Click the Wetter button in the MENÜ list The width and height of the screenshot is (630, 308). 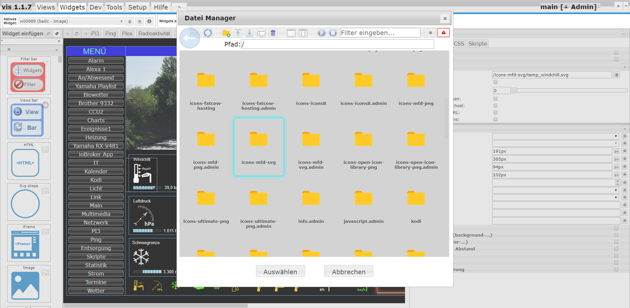click(x=96, y=291)
